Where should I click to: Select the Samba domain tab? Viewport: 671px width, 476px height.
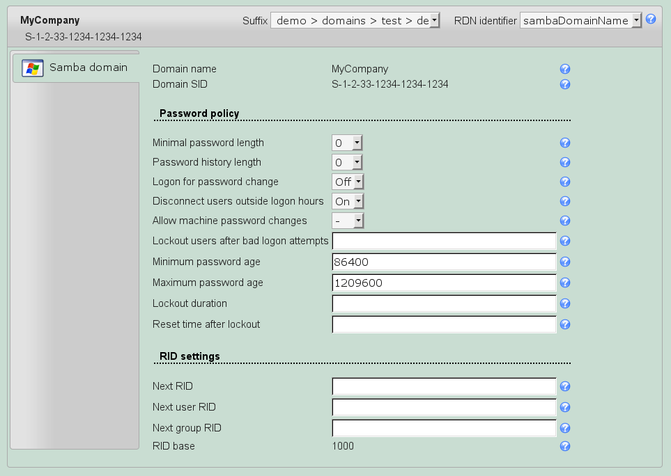(75, 68)
